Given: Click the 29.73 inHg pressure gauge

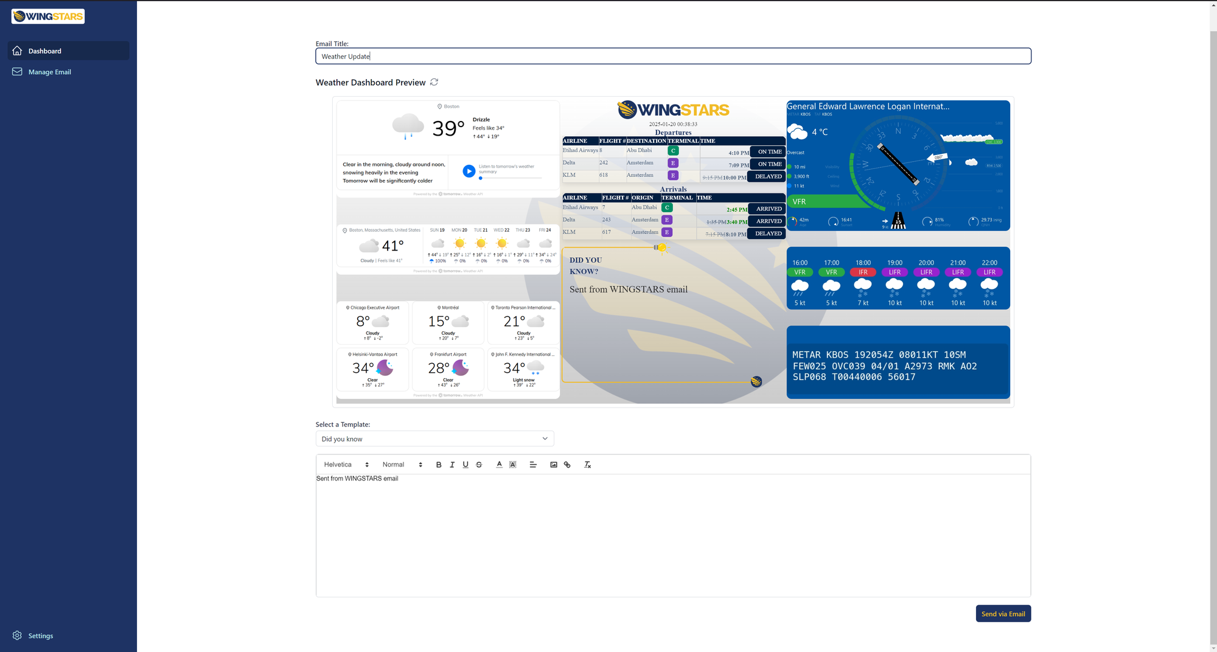Looking at the screenshot, I should coord(985,221).
